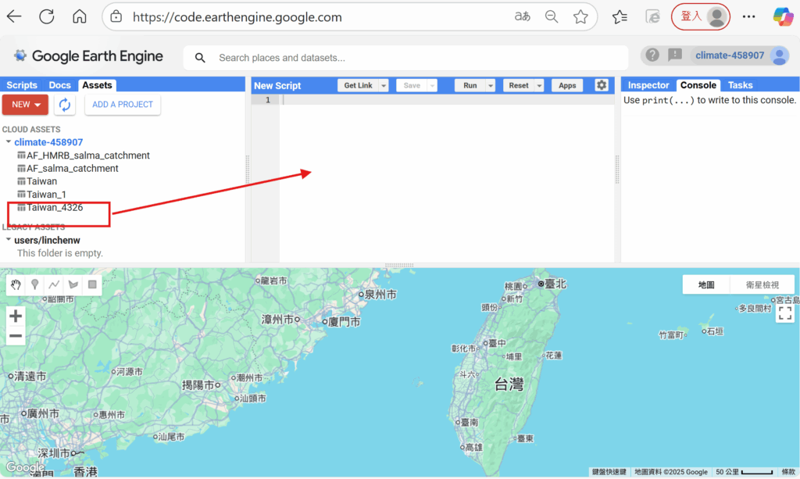Expand the Get Link dropdown arrow
This screenshot has width=800, height=479.
(384, 86)
